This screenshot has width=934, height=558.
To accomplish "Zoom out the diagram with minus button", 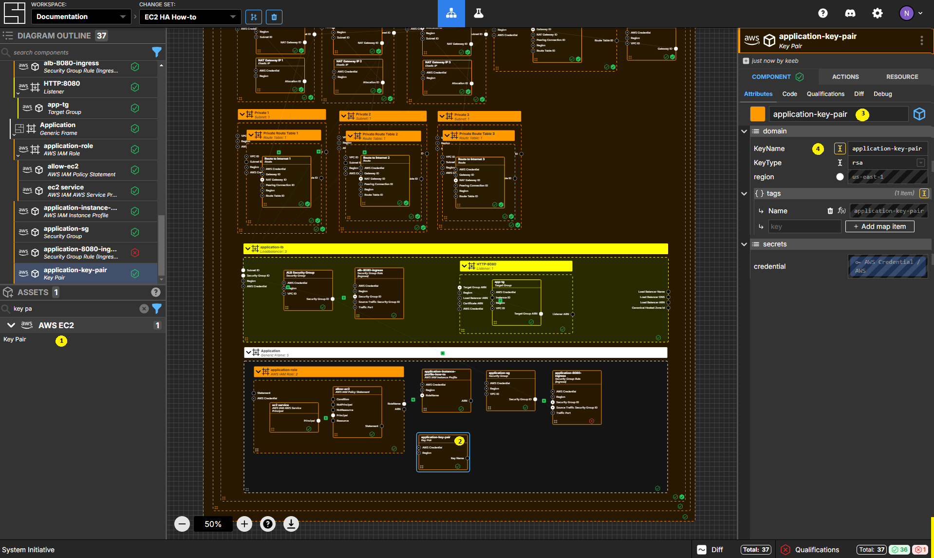I will (182, 524).
